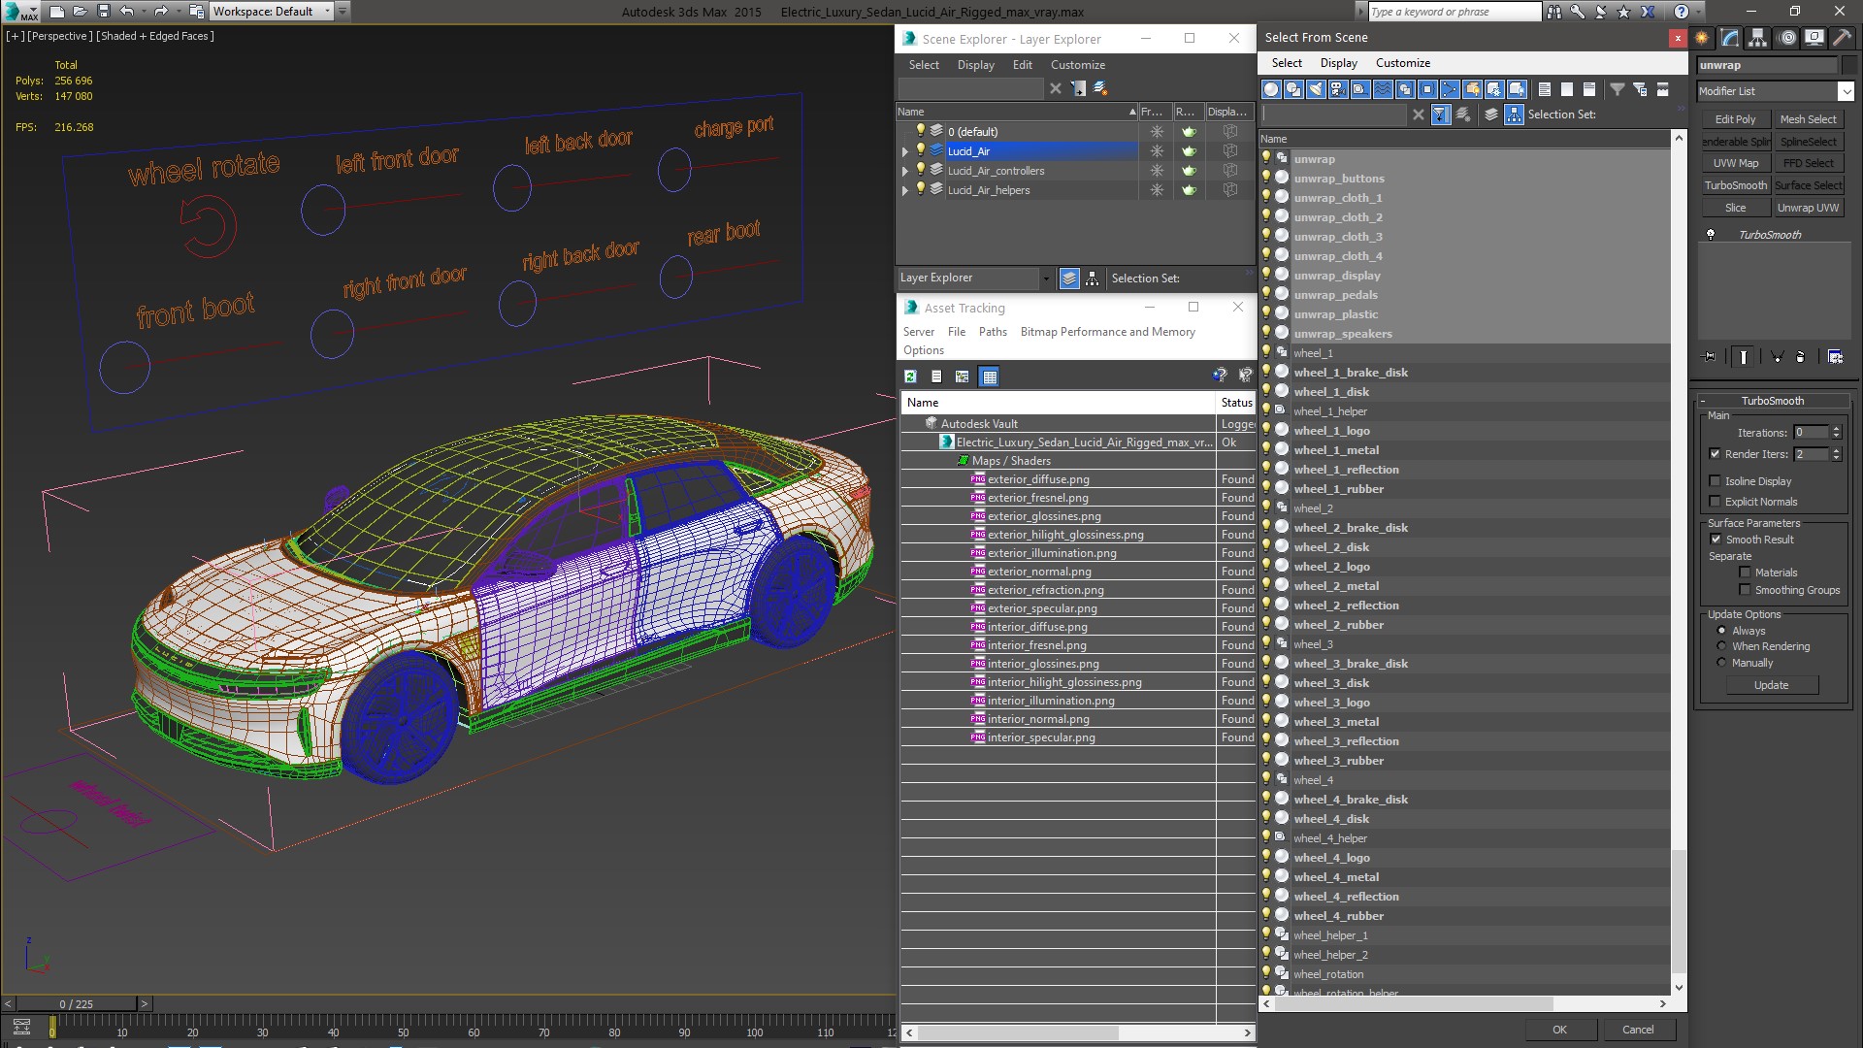The image size is (1863, 1048).
Task: Toggle Display Geometry filter in Select From Scene
Action: pyautogui.click(x=1271, y=89)
